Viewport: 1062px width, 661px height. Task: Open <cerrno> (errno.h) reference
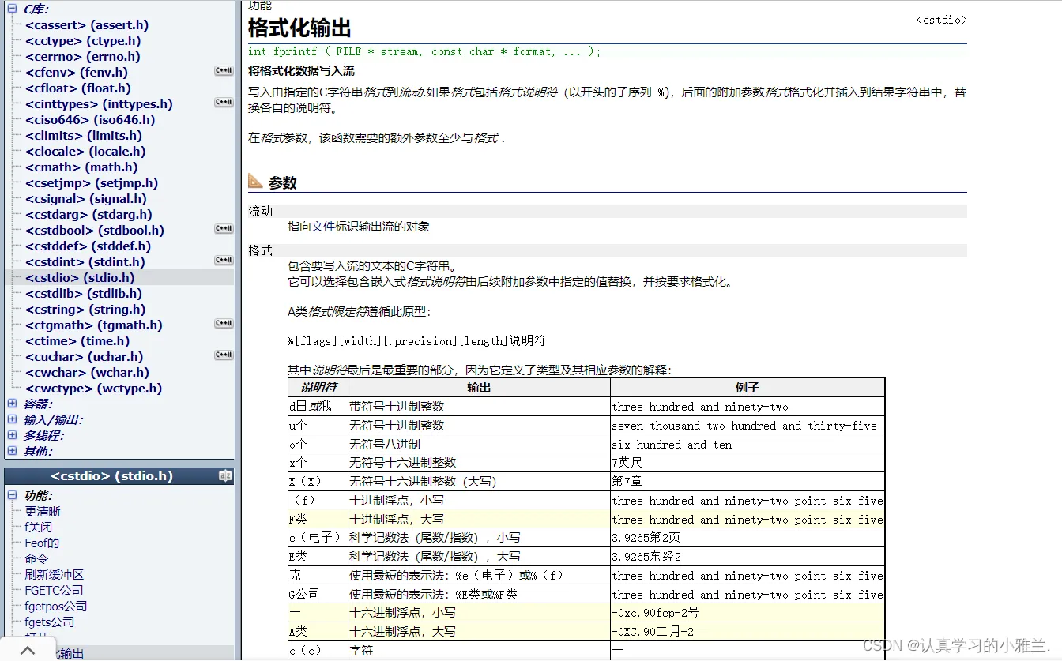tap(83, 57)
